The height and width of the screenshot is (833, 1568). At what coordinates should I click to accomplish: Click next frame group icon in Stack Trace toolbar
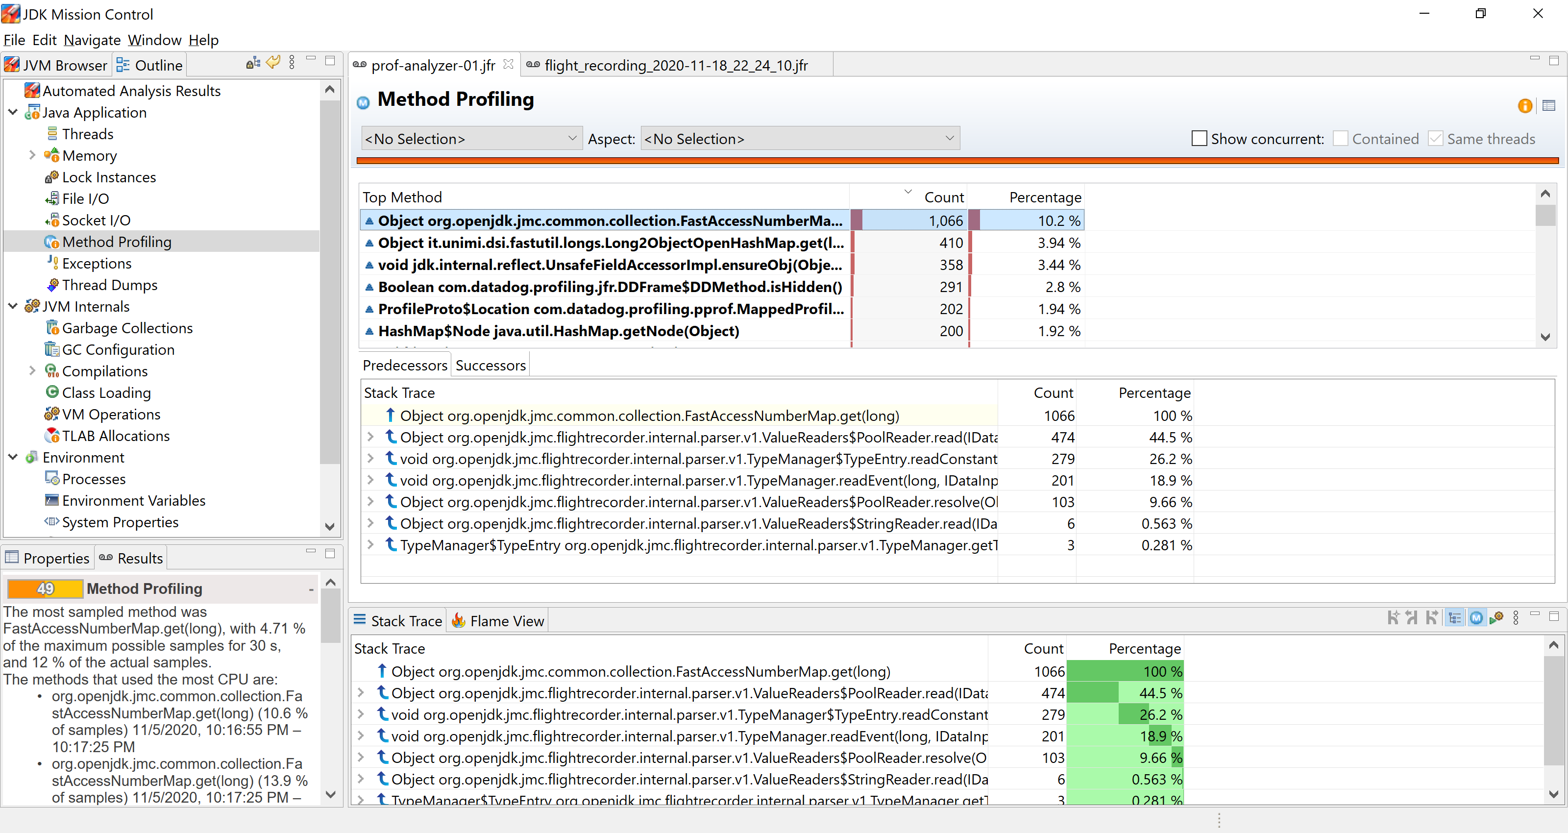click(x=1432, y=618)
